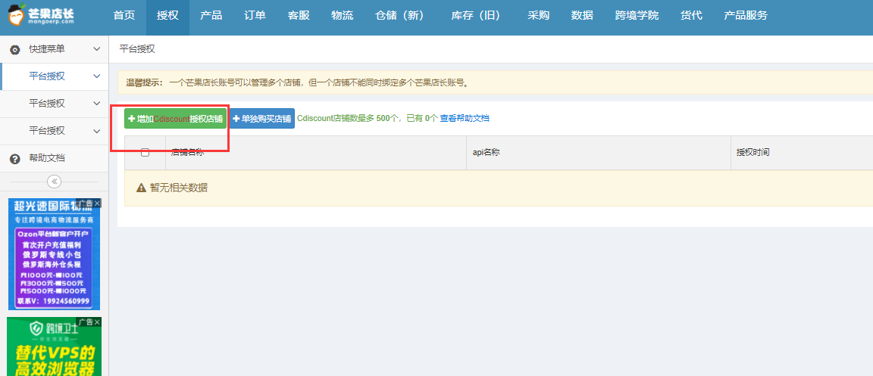Viewport: 873px width, 376px height.
Task: Toggle the select-all checkbox in table header
Action: click(145, 152)
